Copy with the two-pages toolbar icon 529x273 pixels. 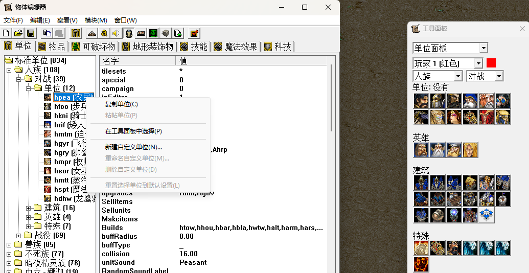pos(47,33)
